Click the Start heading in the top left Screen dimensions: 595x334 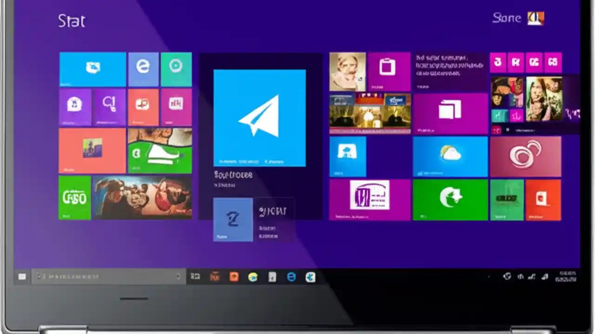(72, 20)
